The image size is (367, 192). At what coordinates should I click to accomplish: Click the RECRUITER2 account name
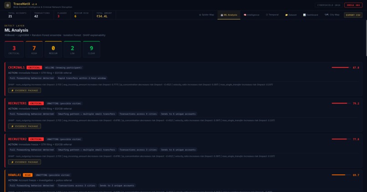click(17, 139)
